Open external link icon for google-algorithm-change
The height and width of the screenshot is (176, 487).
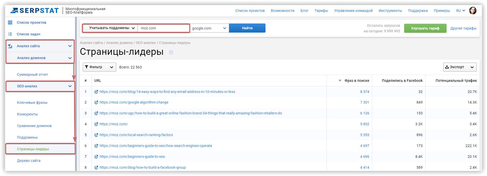(96, 103)
